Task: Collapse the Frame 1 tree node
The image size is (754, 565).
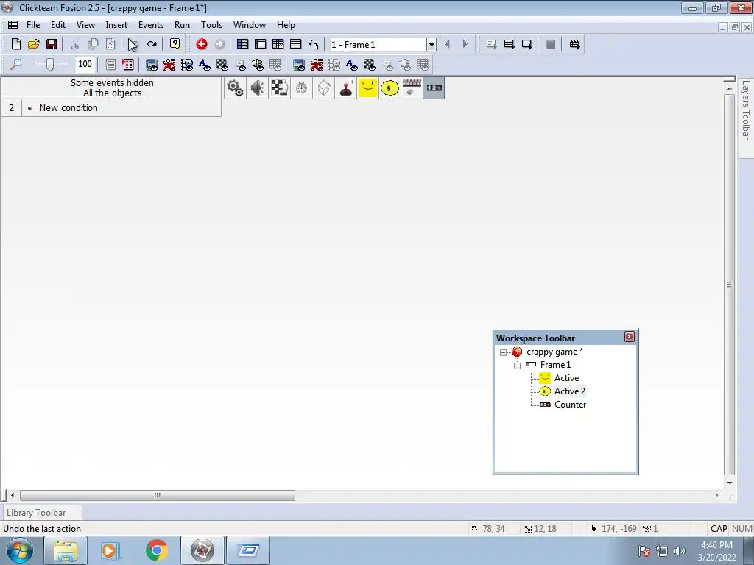Action: (x=517, y=366)
